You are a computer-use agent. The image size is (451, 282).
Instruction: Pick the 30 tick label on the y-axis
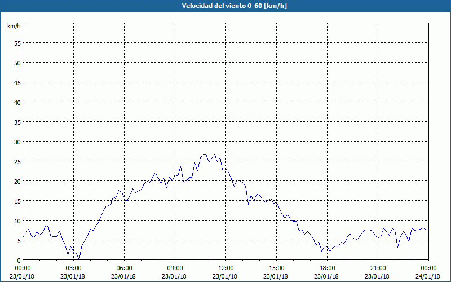pos(17,142)
